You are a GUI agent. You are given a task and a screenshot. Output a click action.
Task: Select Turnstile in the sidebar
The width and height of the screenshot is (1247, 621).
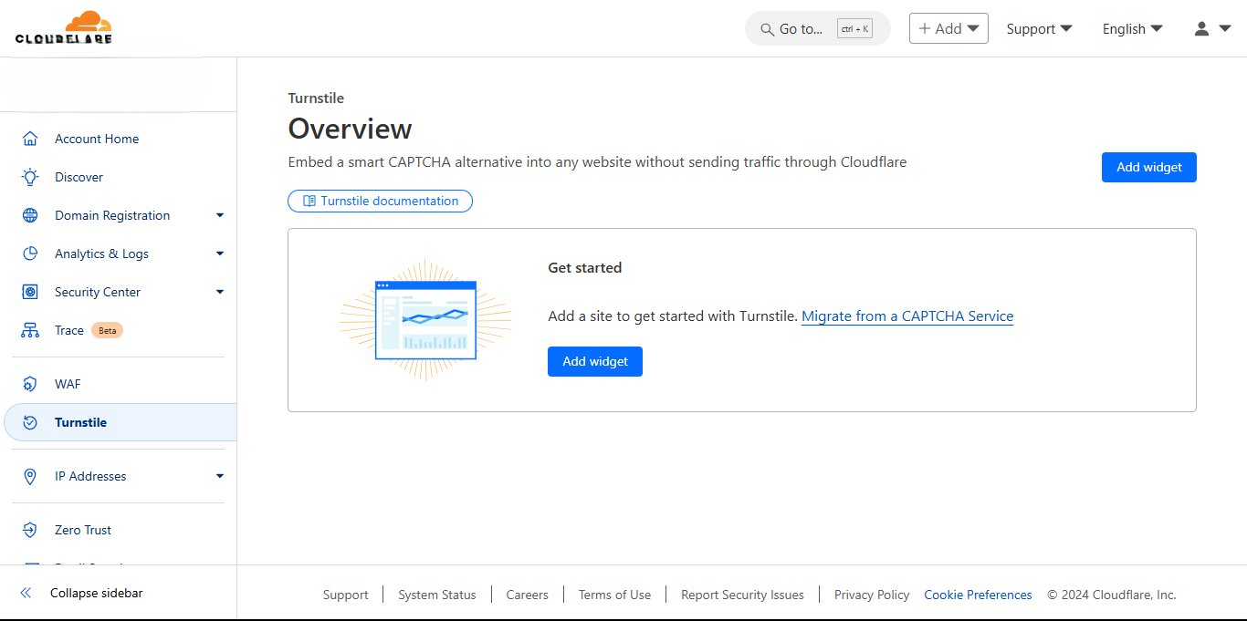[x=119, y=422]
